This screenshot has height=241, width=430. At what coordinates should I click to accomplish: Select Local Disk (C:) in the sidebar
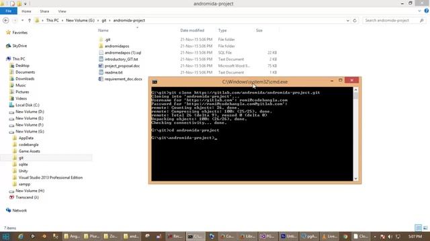tap(27, 105)
